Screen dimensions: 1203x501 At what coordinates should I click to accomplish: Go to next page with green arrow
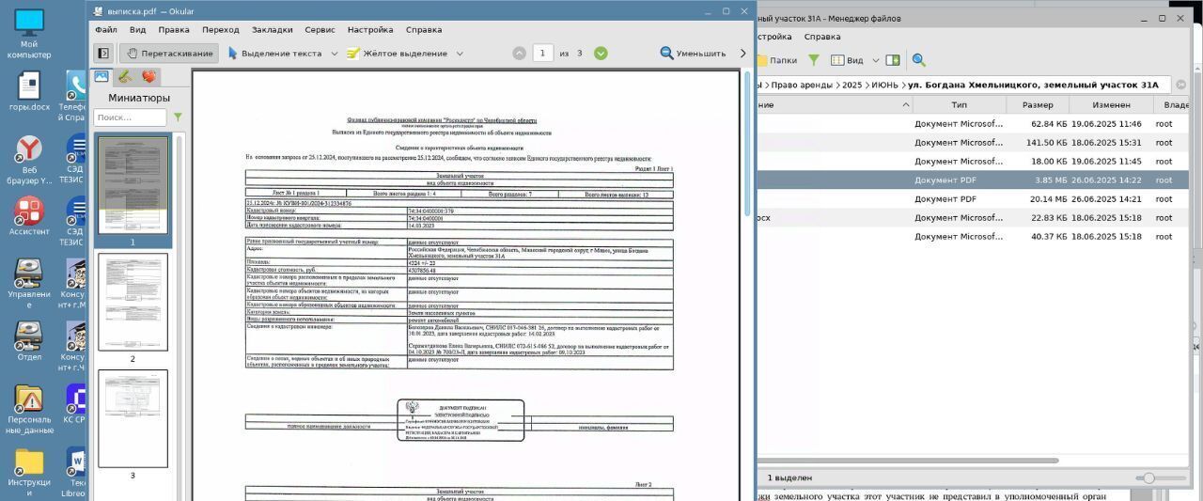[601, 54]
